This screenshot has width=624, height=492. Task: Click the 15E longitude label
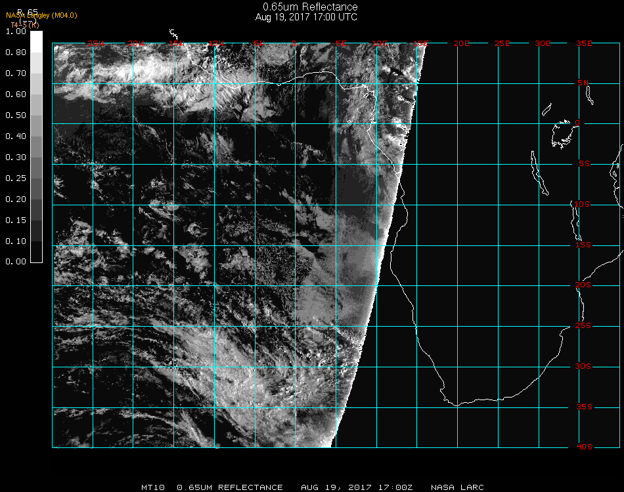coord(420,43)
